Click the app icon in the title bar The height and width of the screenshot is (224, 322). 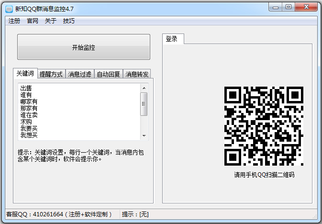pos(9,9)
